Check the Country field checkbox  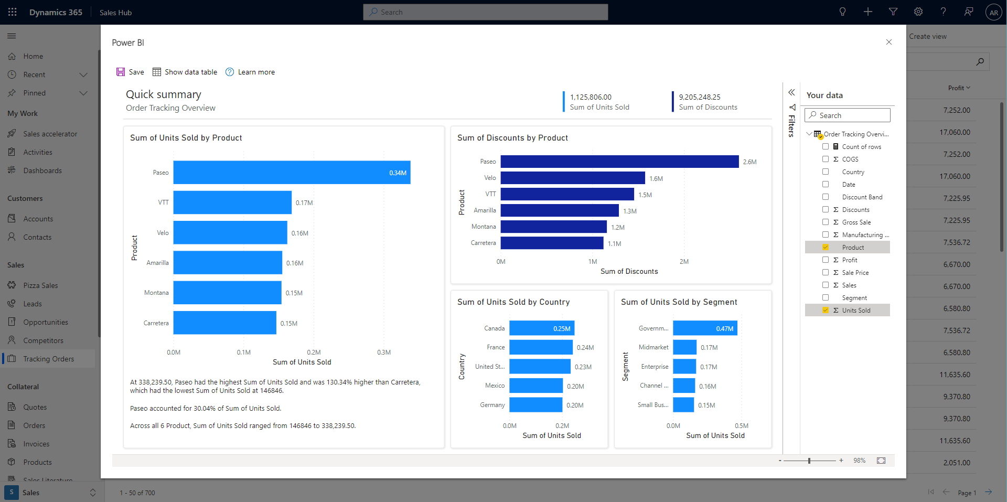826,172
